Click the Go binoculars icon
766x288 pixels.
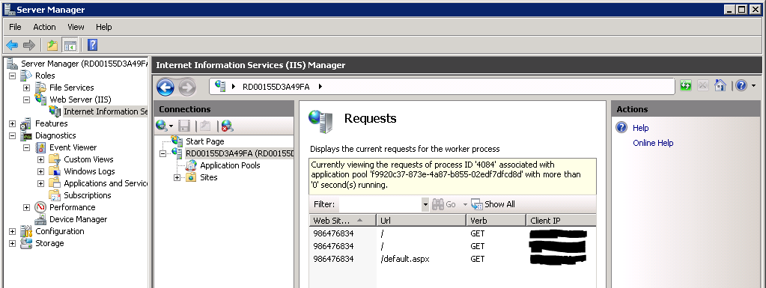click(x=438, y=204)
